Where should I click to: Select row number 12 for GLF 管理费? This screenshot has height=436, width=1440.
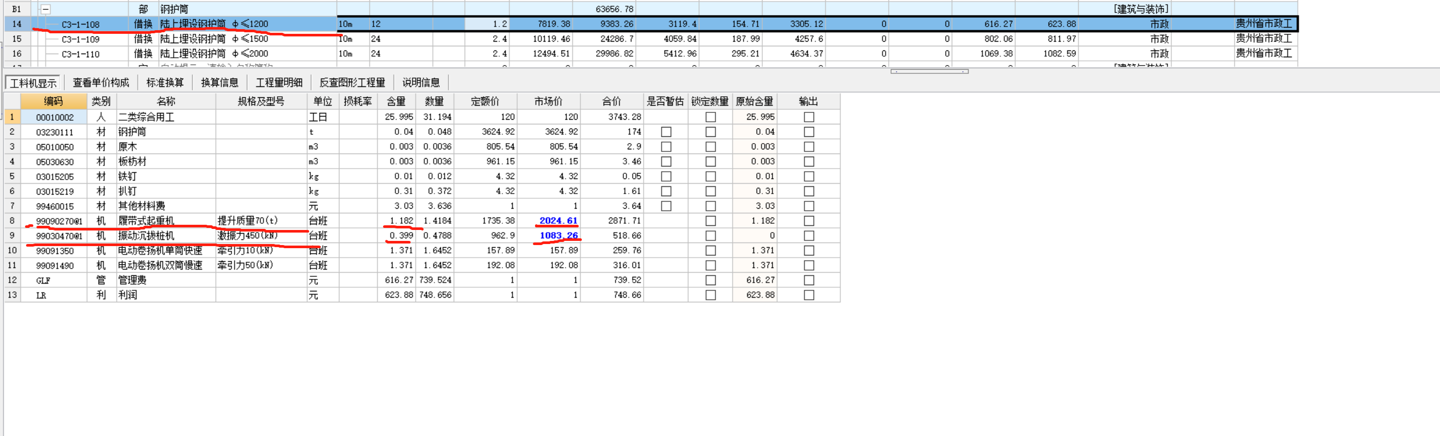tap(12, 280)
